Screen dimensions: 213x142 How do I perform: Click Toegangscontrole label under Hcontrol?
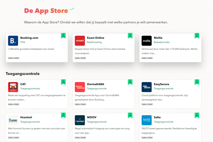pyautogui.click(x=30, y=122)
